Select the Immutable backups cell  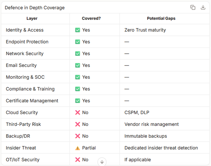[x=145, y=136]
